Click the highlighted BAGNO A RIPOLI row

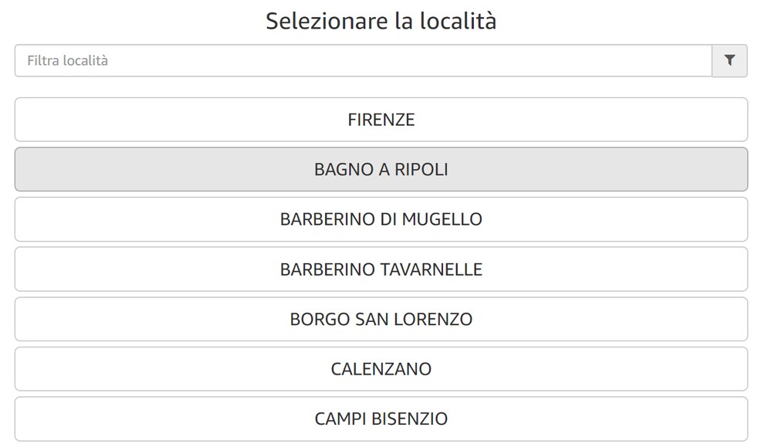tap(381, 169)
